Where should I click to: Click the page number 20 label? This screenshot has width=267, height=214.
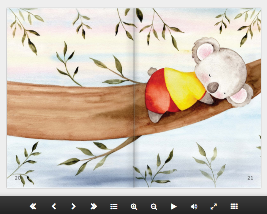coord(18,178)
